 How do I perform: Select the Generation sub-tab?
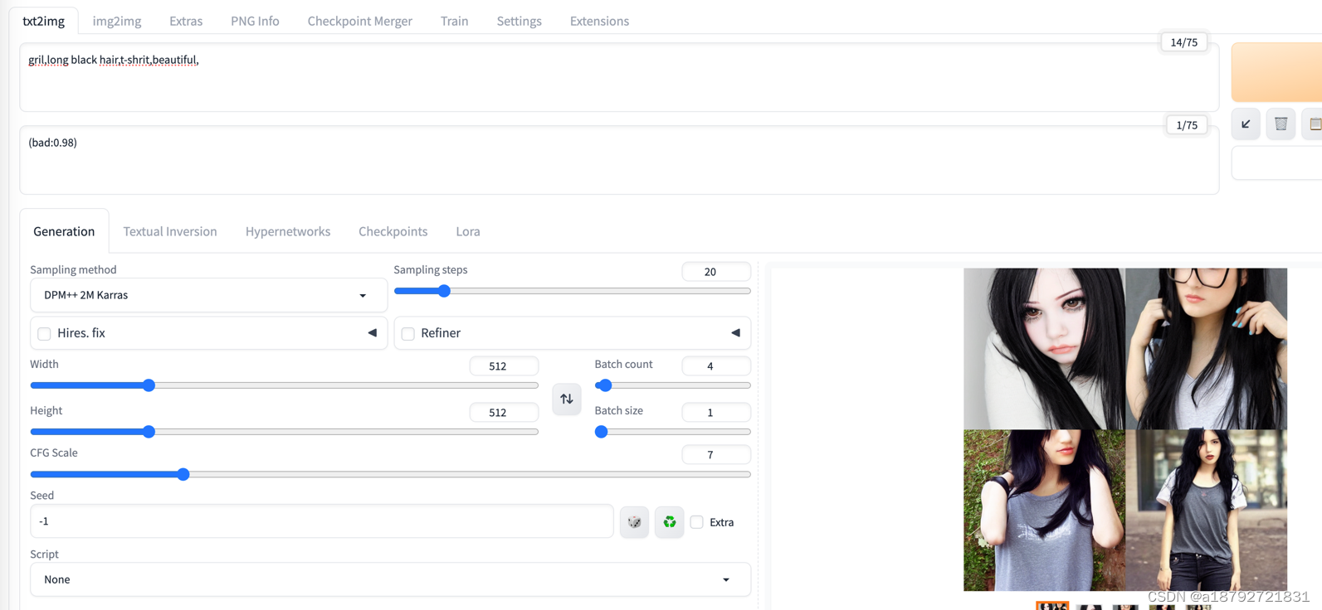point(64,231)
